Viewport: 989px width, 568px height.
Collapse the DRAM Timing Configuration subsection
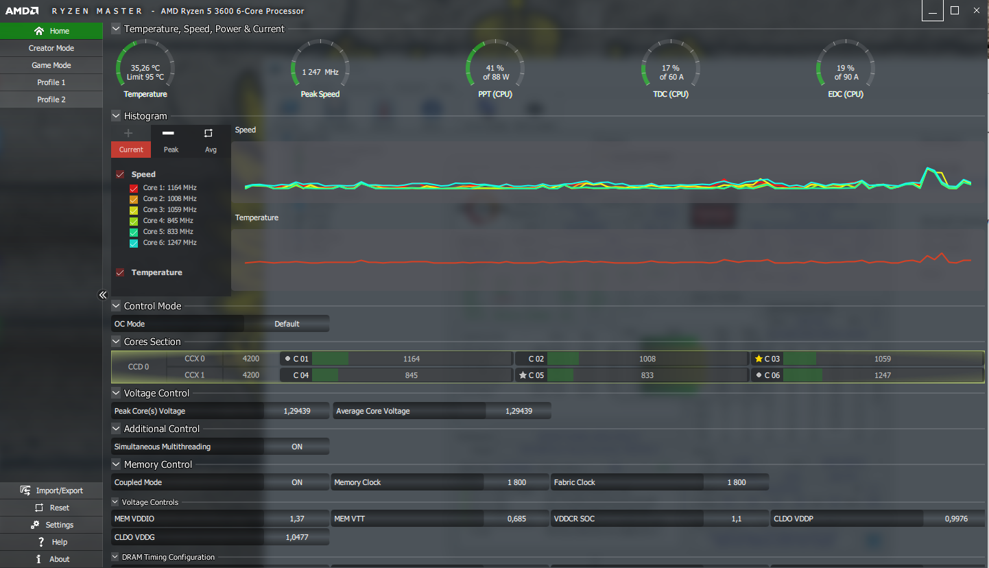(x=115, y=557)
